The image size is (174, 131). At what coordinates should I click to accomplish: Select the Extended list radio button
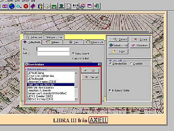(x=110, y=64)
